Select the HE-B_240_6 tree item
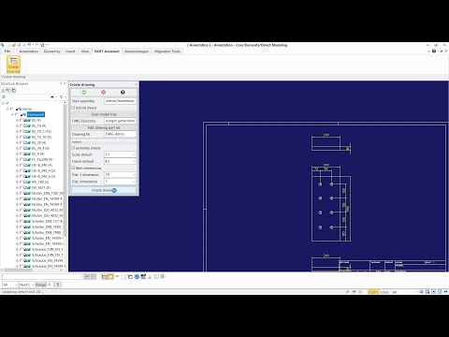The height and width of the screenshot is (337, 449). 43,176
